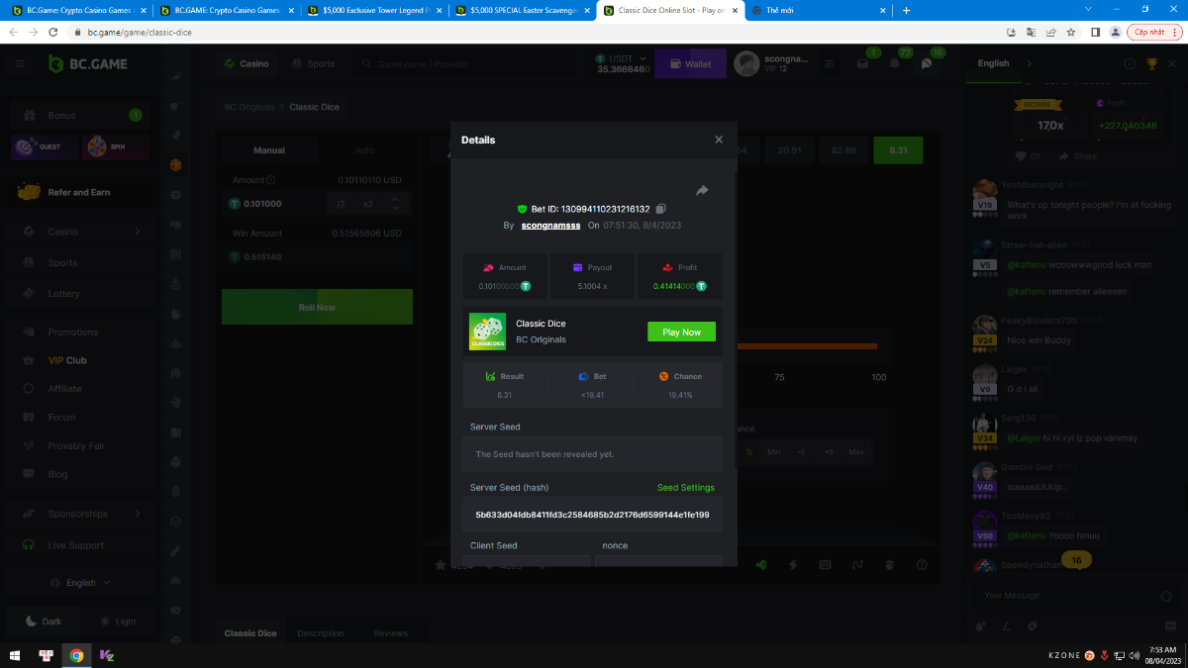Viewport: 1188px width, 668px height.
Task: Click the info icon in chat header
Action: (x=1130, y=63)
